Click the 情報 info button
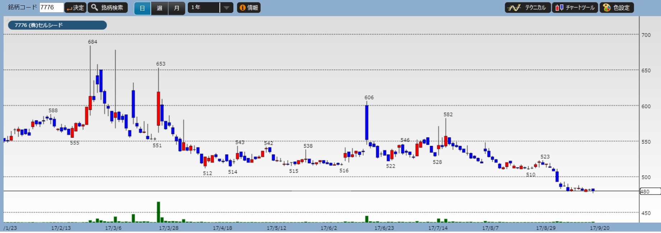661x233 pixels. 249,8
